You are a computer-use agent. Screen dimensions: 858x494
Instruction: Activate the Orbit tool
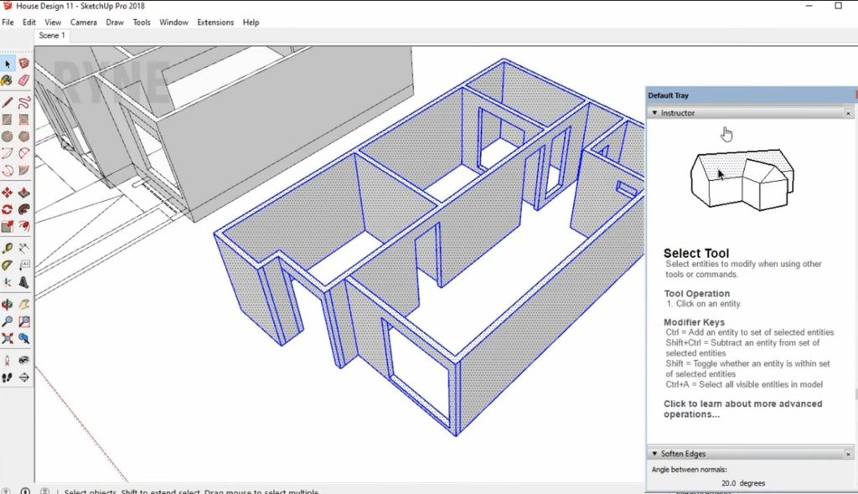(x=7, y=305)
